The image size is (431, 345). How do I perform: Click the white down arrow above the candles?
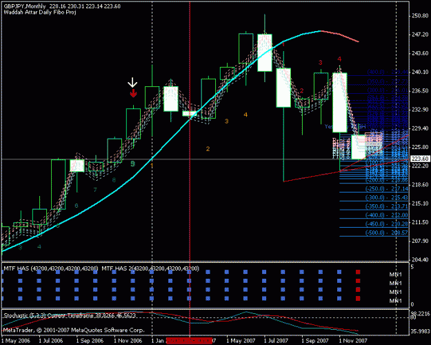[132, 83]
